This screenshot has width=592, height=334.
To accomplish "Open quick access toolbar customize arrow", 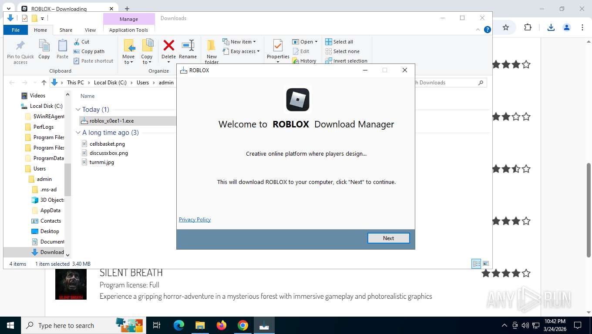I will point(42,18).
